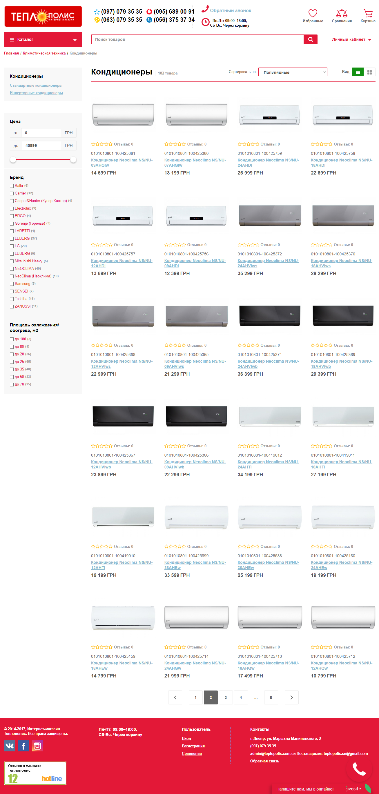379x794 pixels.
Task: Click the Теплополис logo
Action: point(43,16)
